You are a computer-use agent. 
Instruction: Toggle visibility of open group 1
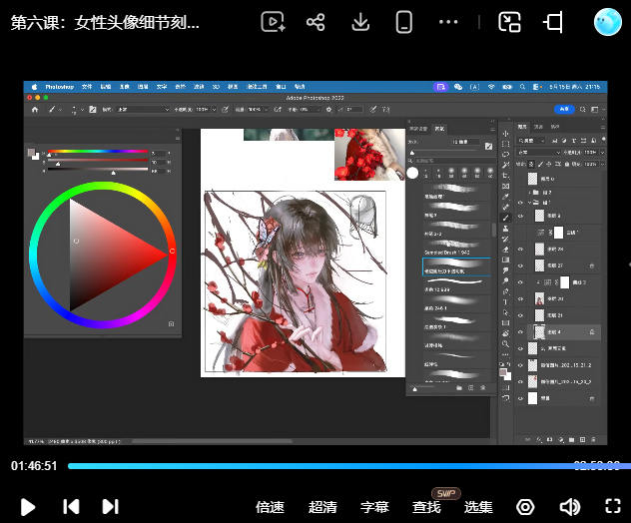pyautogui.click(x=520, y=203)
